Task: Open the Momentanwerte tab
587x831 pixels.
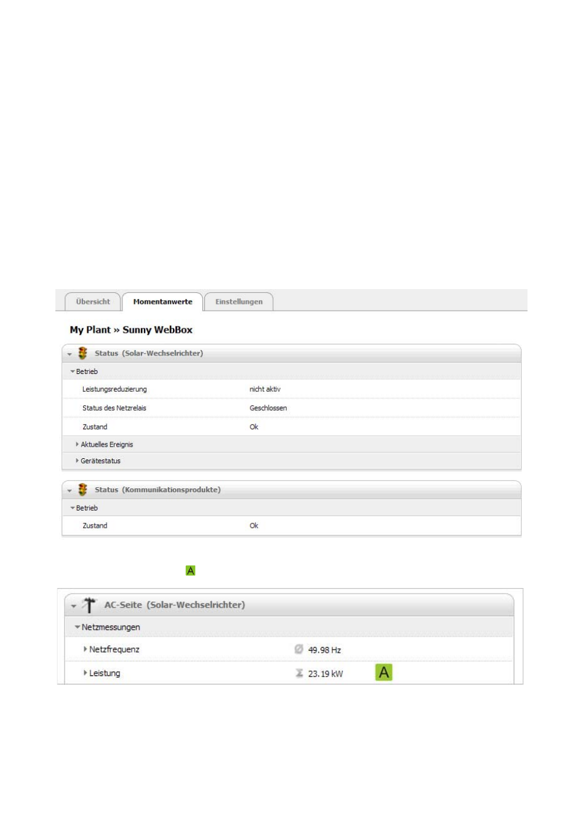Action: click(162, 301)
